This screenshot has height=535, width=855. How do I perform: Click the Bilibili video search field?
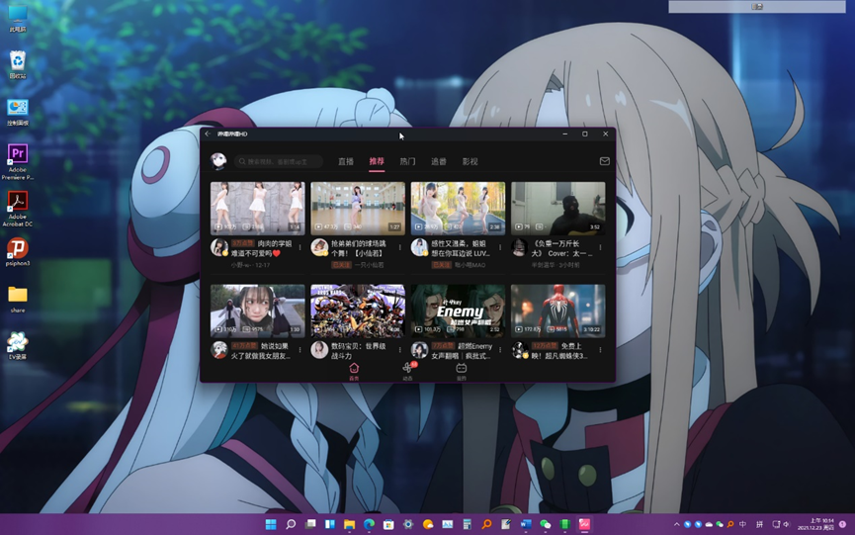pyautogui.click(x=279, y=161)
